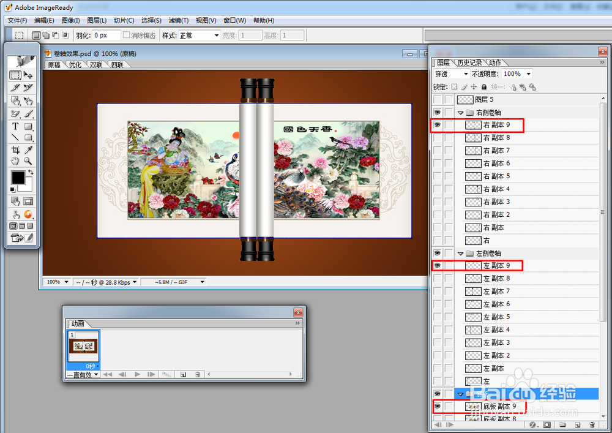Screen dimensions: 612x433
Task: Click the background white color swatch
Action: [28, 187]
